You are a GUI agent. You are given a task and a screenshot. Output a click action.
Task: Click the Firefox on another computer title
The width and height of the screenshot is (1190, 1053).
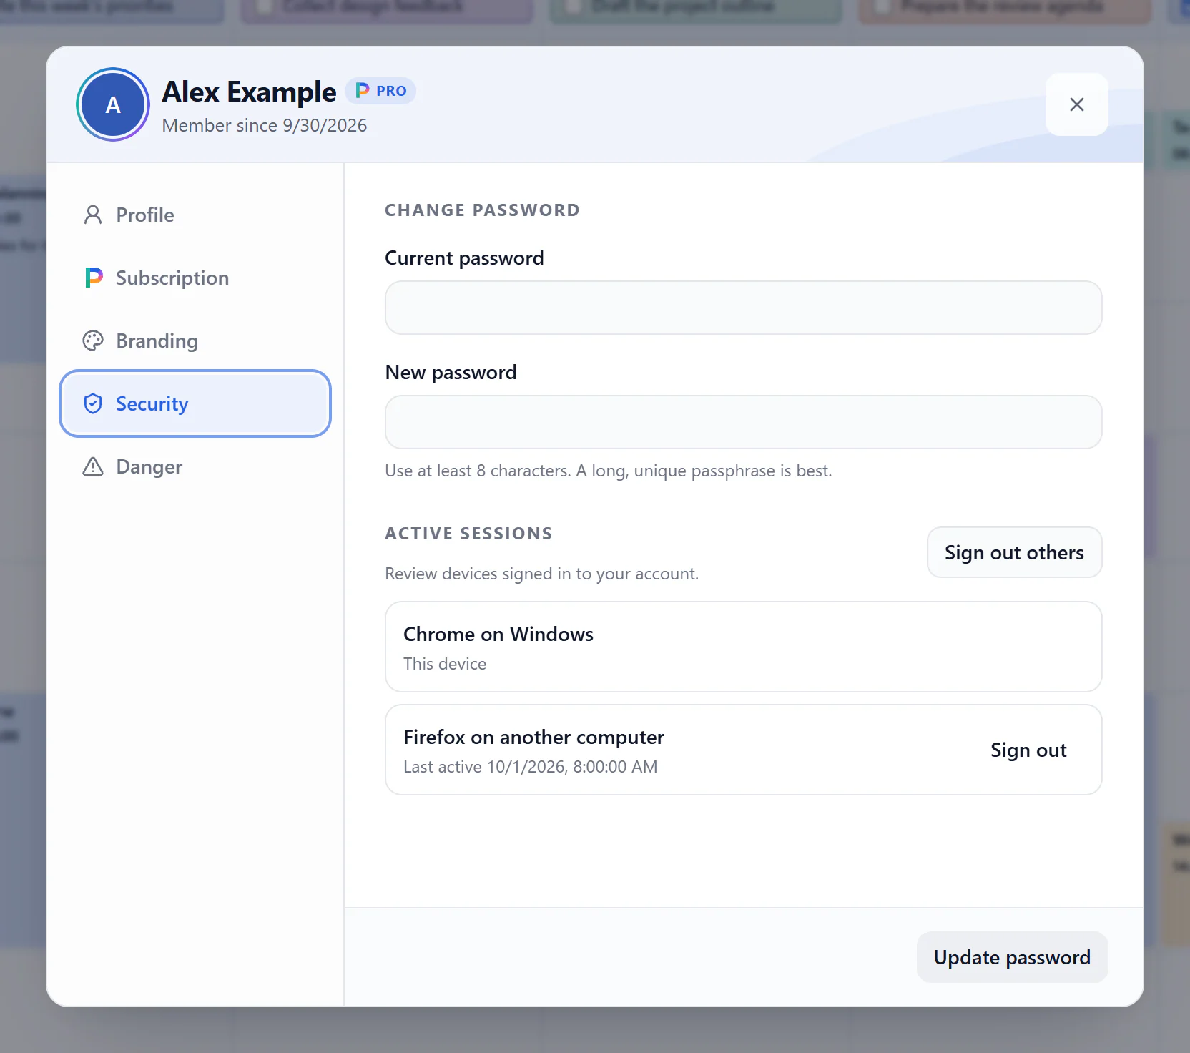pos(533,737)
